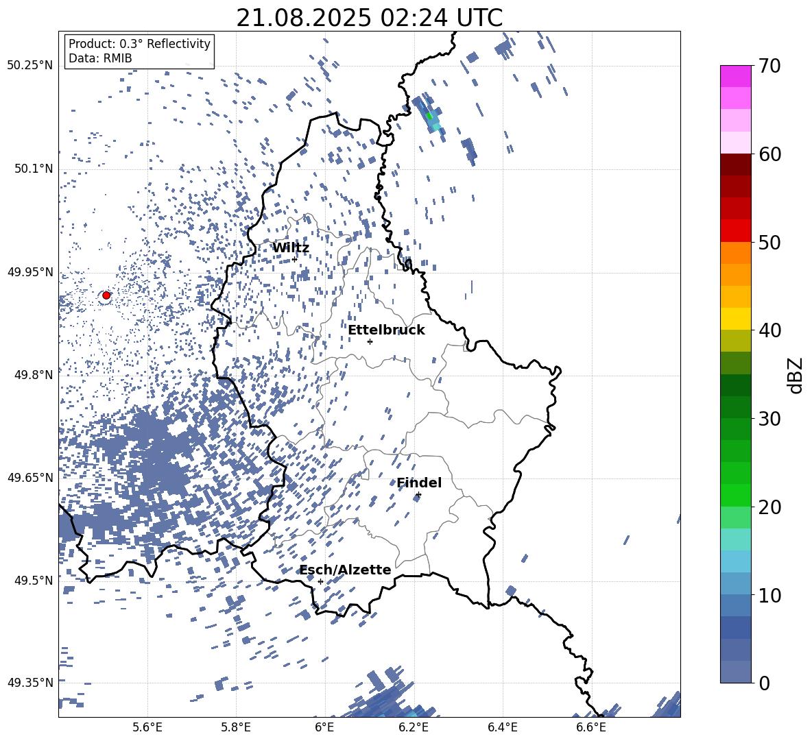
Task: Click the red radar location marker
Action: (106, 295)
